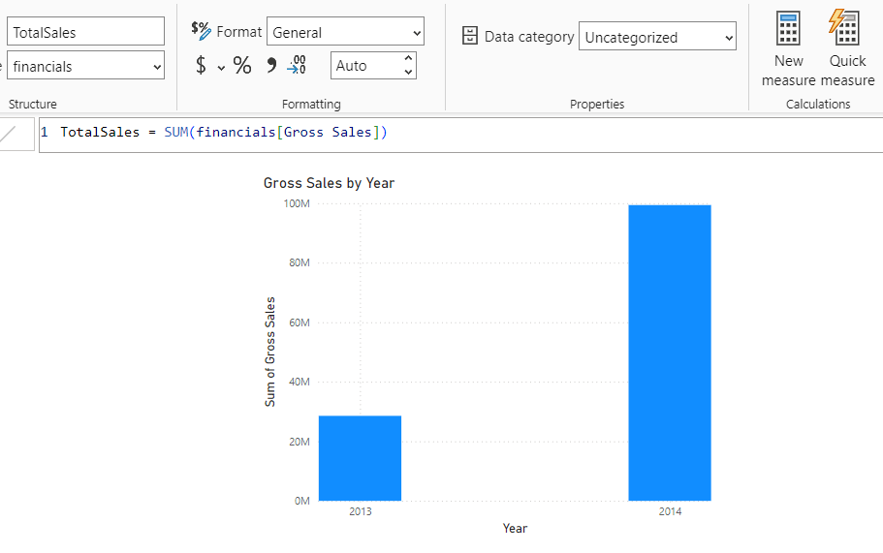Click the 100M axis value
Screen dimensions: 883x553
[297, 203]
